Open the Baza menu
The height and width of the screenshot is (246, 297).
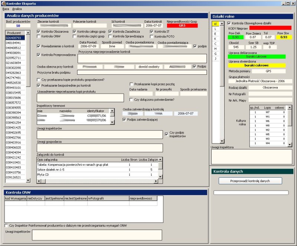point(6,9)
